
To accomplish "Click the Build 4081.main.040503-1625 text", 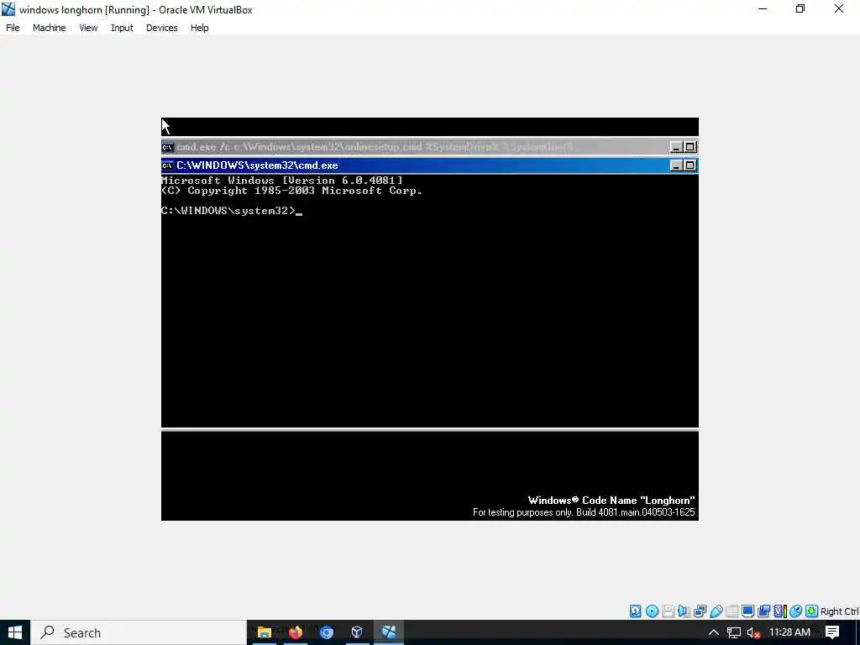I will (x=635, y=512).
